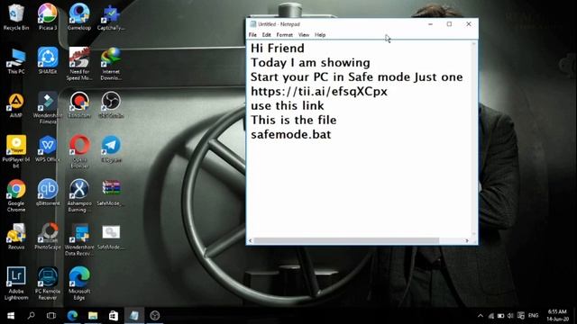The width and height of the screenshot is (577, 324).
Task: Click the "safemode.bat" text line
Action: coord(290,134)
